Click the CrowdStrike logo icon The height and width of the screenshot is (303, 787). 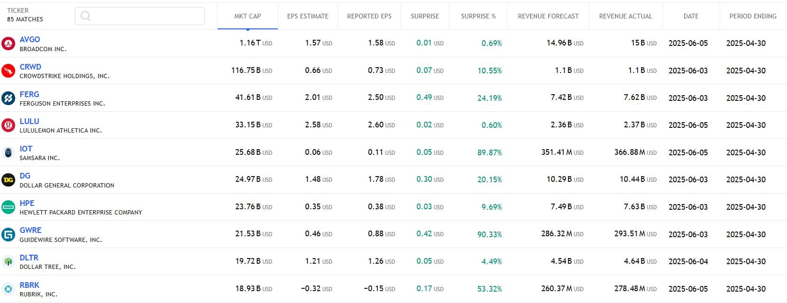8,71
